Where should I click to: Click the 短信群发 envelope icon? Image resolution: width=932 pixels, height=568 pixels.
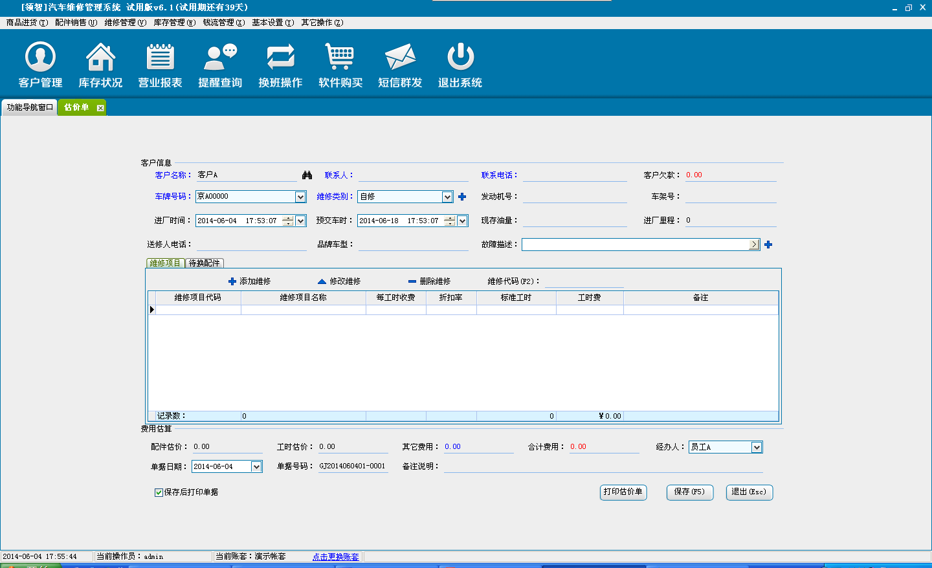click(400, 58)
